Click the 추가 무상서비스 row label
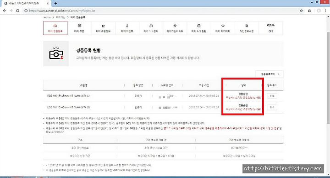330x178 pixels. coord(80,148)
